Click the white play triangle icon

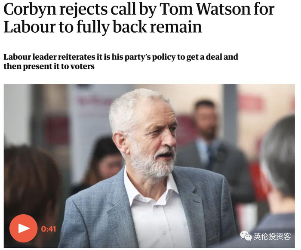coord(24,228)
